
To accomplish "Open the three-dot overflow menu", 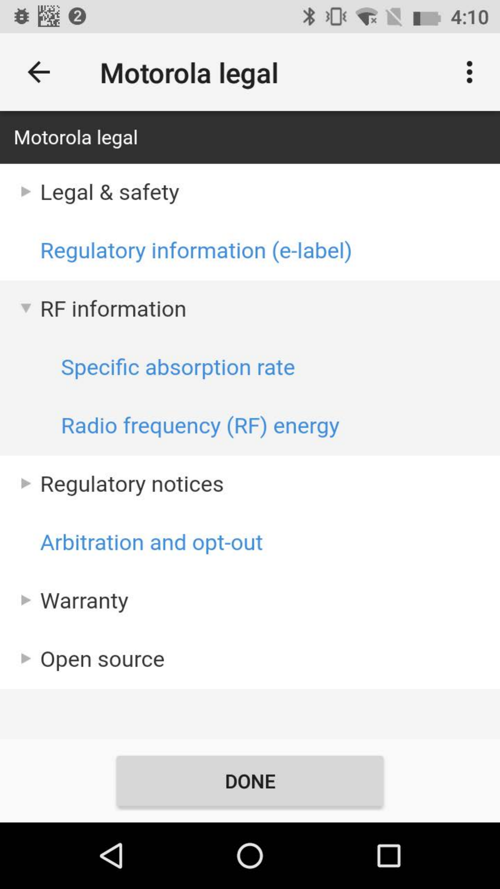I will [x=469, y=72].
